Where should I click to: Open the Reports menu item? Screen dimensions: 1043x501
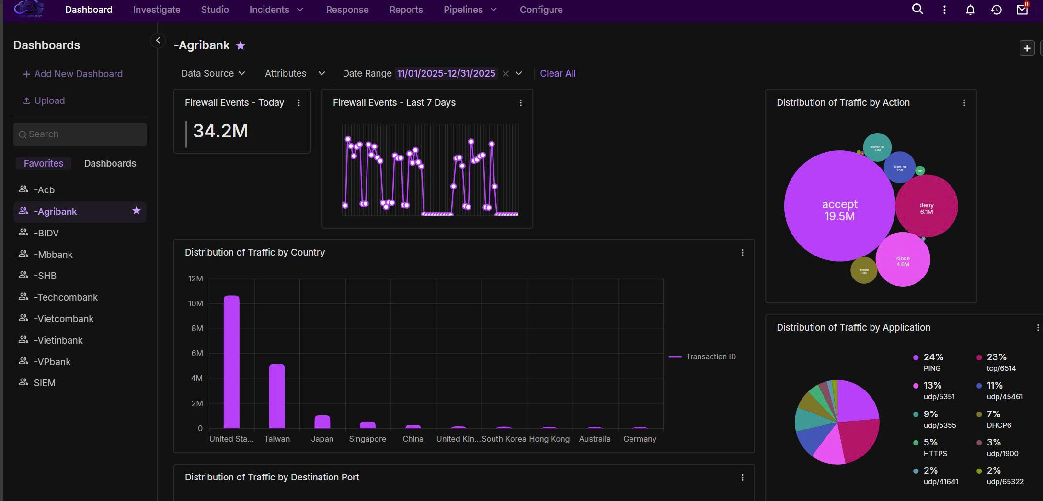[406, 9]
